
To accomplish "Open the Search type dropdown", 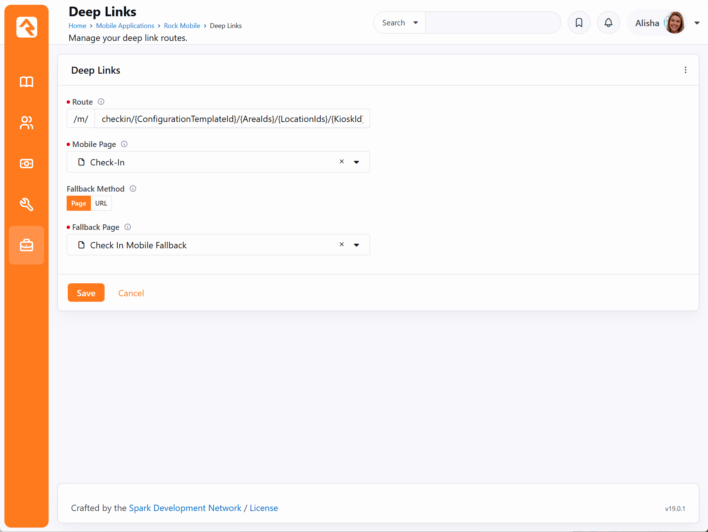I will tap(400, 23).
